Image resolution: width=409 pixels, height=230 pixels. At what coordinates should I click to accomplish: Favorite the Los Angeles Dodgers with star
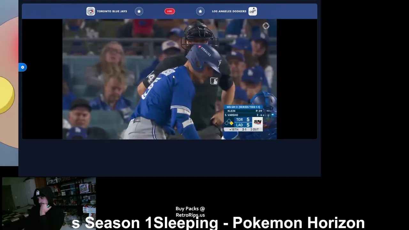click(x=200, y=11)
